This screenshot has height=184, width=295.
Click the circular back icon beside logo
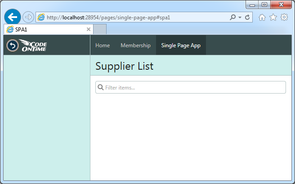[13, 45]
